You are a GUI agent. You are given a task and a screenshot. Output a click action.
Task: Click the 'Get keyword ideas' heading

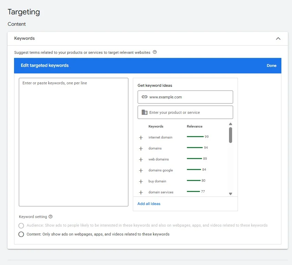(x=155, y=85)
